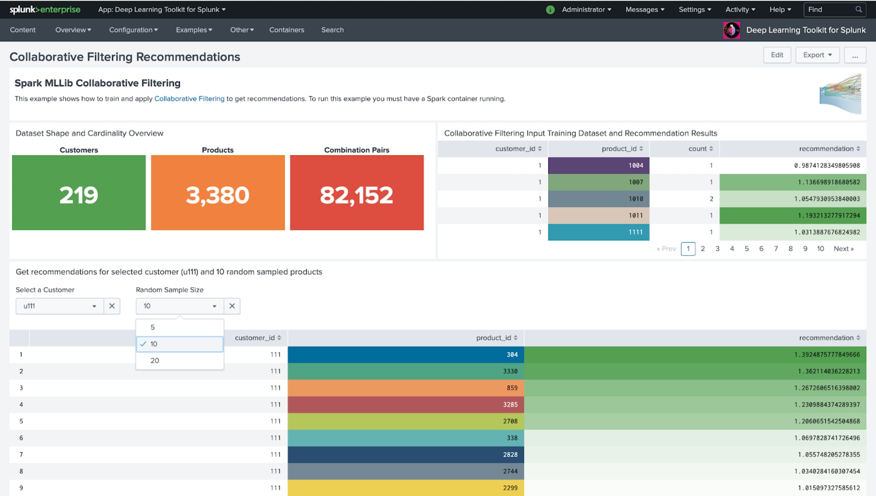Open the Containers nav item
The image size is (876, 496).
[287, 30]
